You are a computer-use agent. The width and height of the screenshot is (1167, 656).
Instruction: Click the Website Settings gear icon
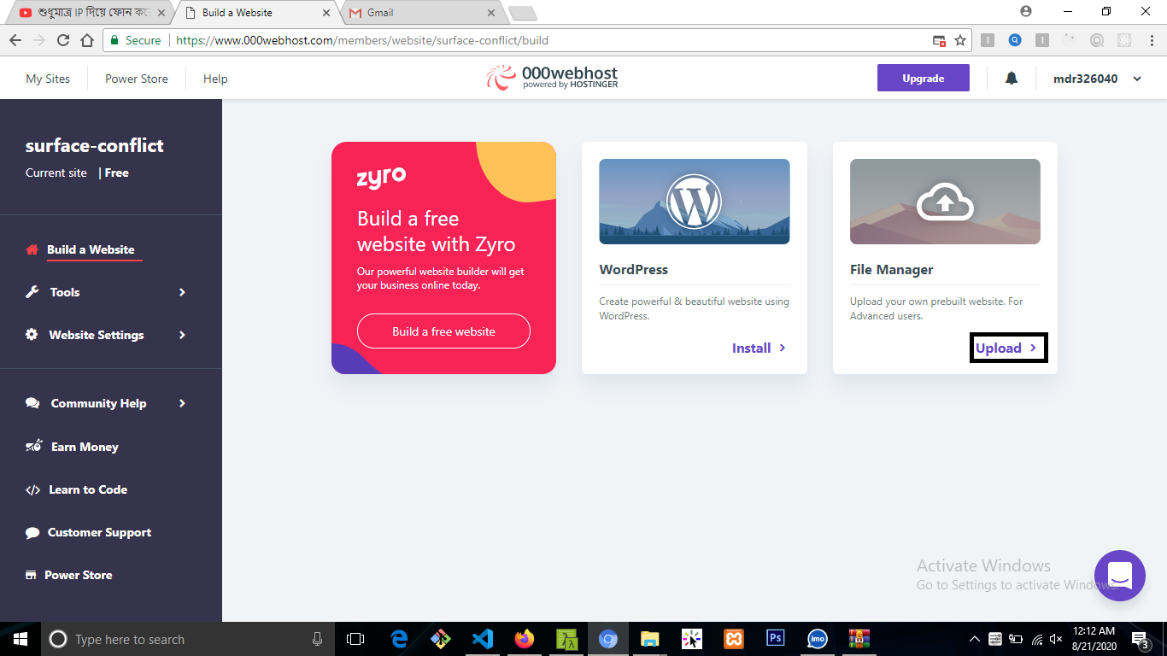[32, 335]
